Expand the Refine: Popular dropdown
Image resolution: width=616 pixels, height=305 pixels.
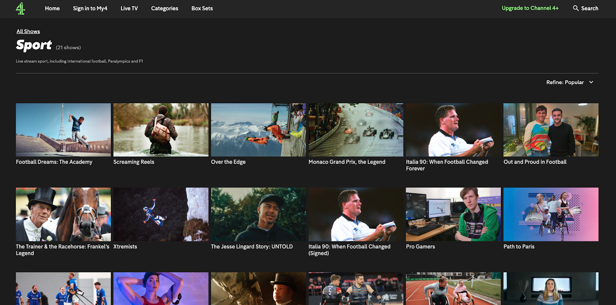click(569, 82)
